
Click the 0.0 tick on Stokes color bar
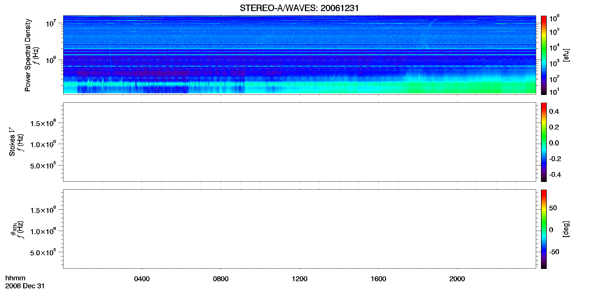pyautogui.click(x=554, y=143)
